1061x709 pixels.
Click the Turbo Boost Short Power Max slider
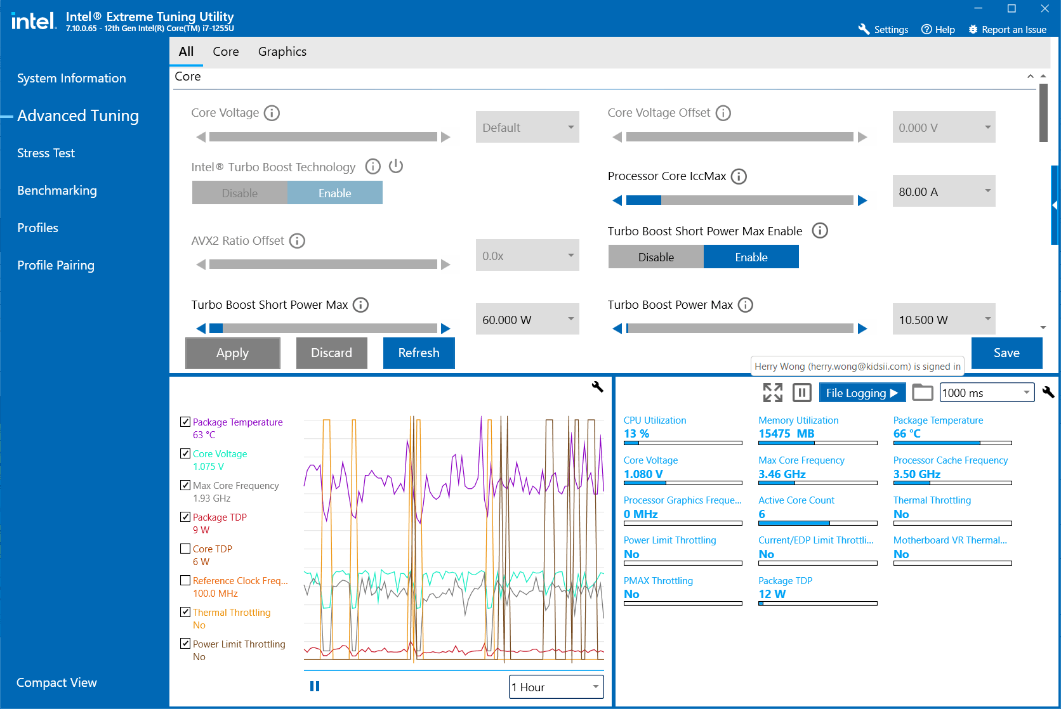[x=323, y=328]
